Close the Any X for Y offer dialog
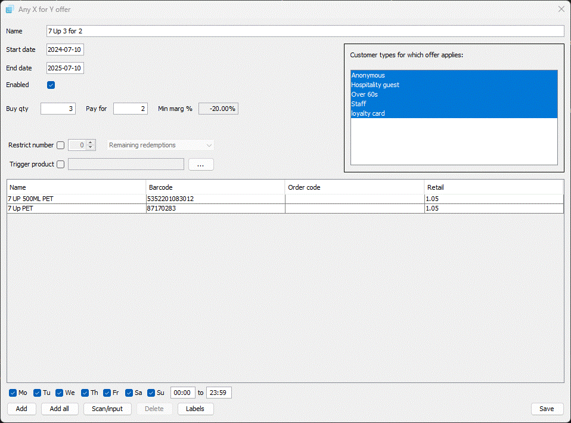The height and width of the screenshot is (423, 571). point(561,9)
